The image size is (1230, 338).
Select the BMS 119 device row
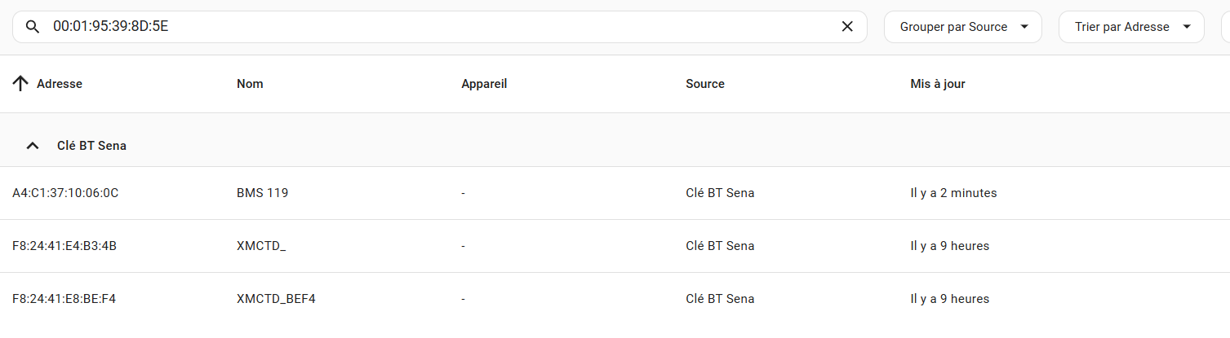(615, 193)
